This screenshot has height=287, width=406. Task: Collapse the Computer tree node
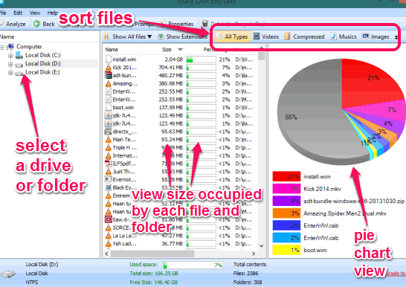click(x=1, y=47)
